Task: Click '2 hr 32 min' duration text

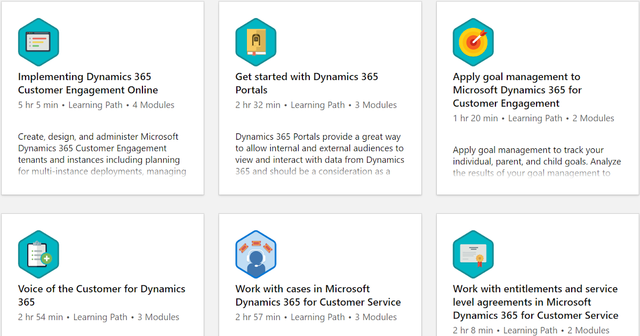Action: click(258, 105)
